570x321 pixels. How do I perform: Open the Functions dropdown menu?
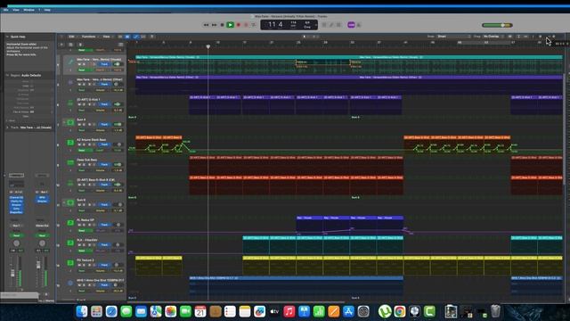(x=89, y=37)
